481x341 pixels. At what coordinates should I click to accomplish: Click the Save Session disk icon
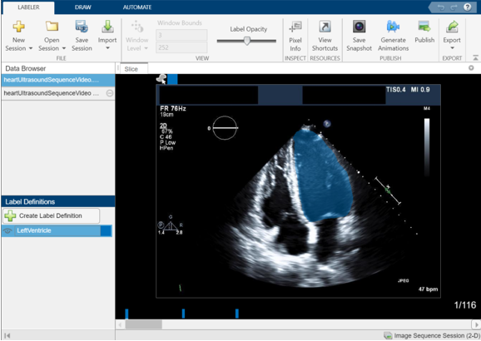point(82,27)
